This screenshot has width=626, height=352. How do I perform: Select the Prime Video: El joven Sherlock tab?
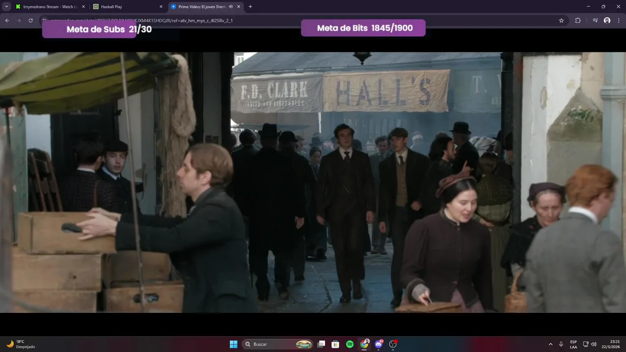pyautogui.click(x=206, y=7)
